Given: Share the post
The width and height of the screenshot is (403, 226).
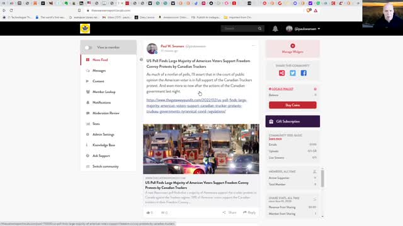Looking at the screenshot, I should click(229, 212).
